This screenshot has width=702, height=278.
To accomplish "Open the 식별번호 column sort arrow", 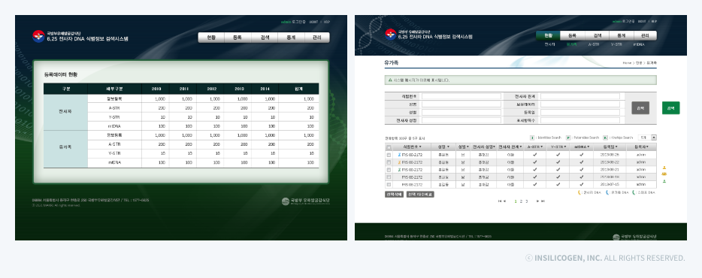I will (x=420, y=147).
